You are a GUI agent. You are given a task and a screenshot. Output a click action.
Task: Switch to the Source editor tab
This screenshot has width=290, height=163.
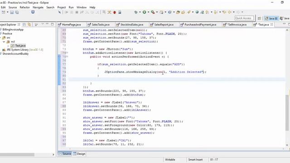coord(65,154)
